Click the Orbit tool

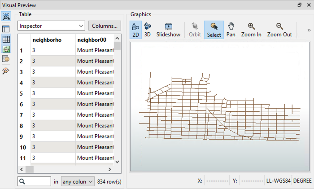pos(195,30)
